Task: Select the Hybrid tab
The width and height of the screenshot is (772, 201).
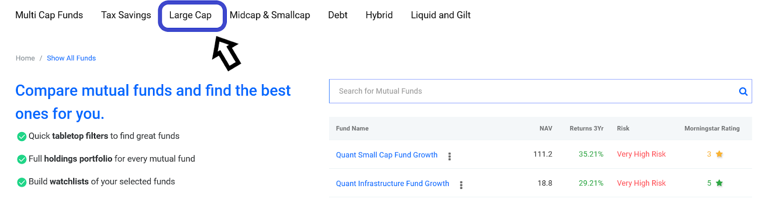Action: click(x=379, y=15)
